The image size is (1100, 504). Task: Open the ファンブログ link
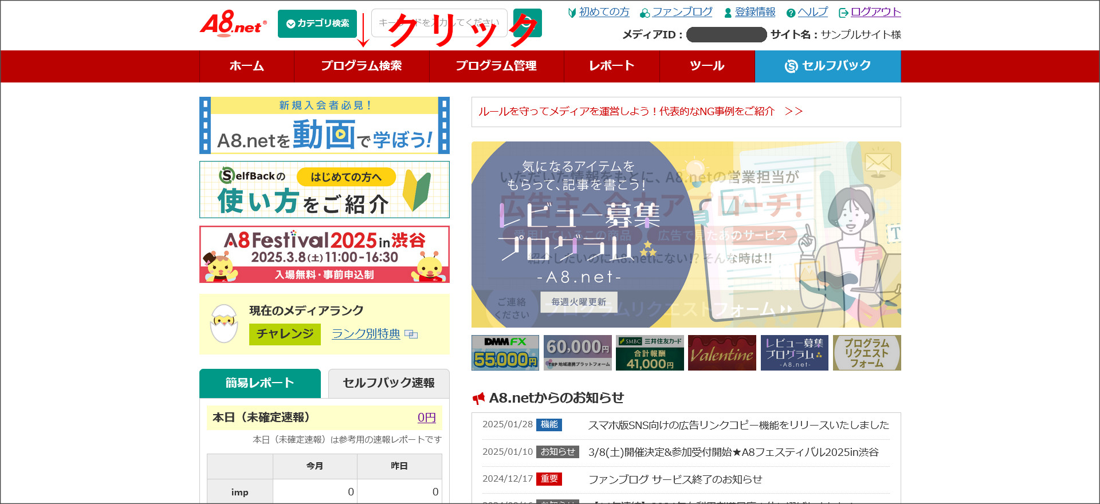(682, 12)
